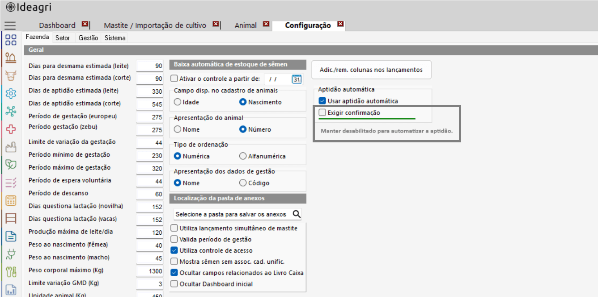This screenshot has height=303, width=598.
Task: Check Valida período de gestão
Action: [174, 239]
